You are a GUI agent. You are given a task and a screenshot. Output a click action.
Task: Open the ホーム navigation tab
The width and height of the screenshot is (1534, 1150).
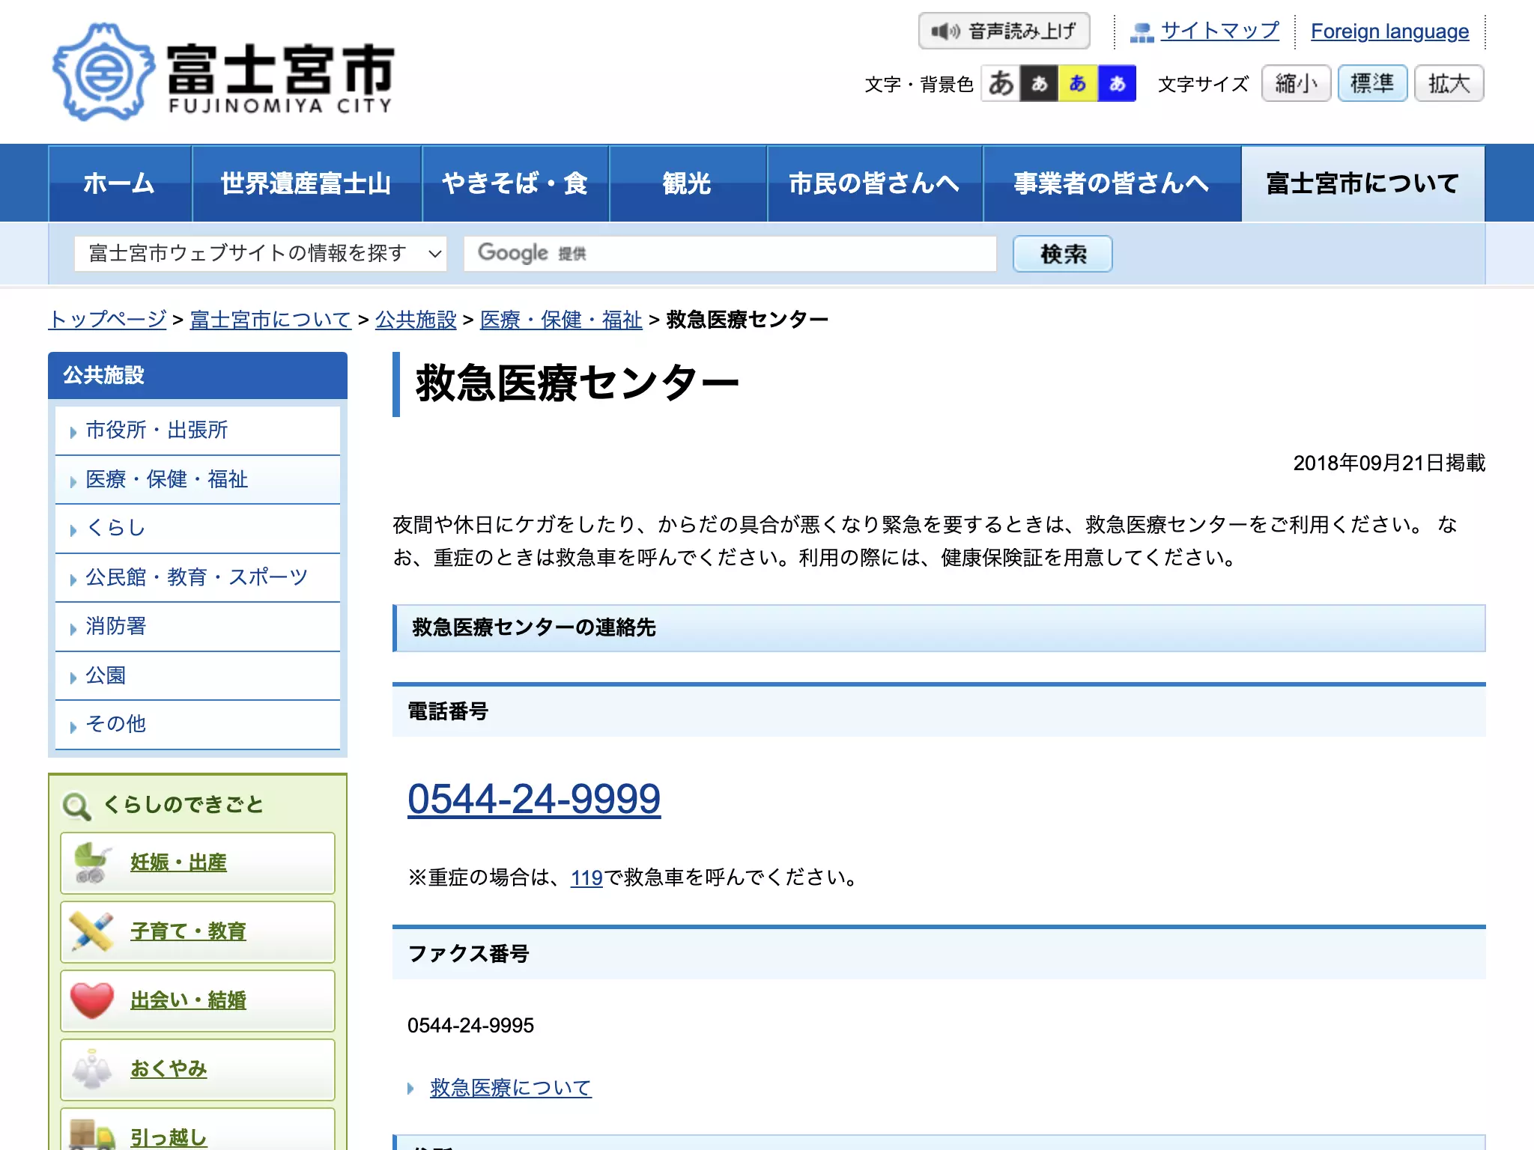point(120,183)
